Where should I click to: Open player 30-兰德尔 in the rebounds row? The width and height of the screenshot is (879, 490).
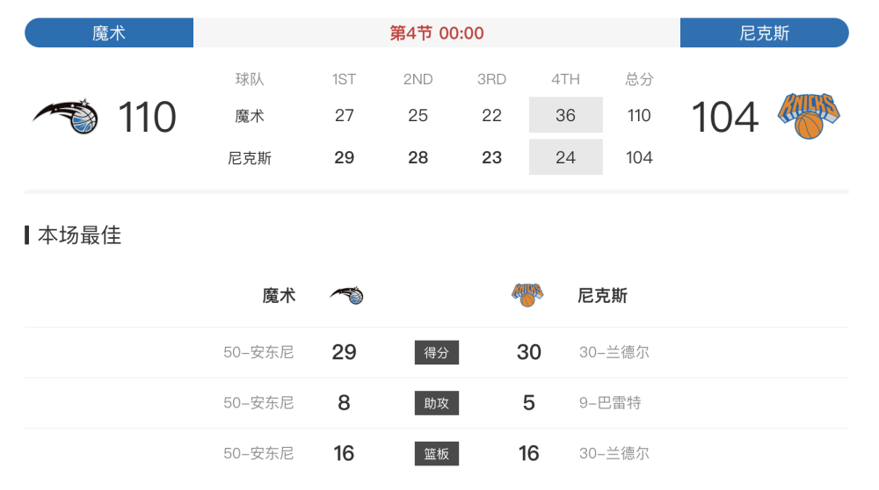pos(614,454)
